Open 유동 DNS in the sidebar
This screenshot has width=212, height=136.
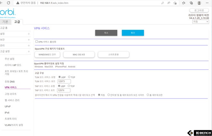coord(10,82)
